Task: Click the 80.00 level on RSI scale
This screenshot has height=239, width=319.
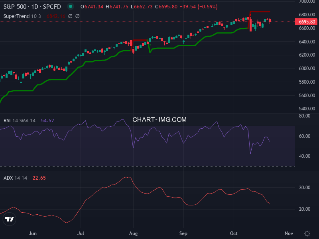Action: (x=305, y=116)
